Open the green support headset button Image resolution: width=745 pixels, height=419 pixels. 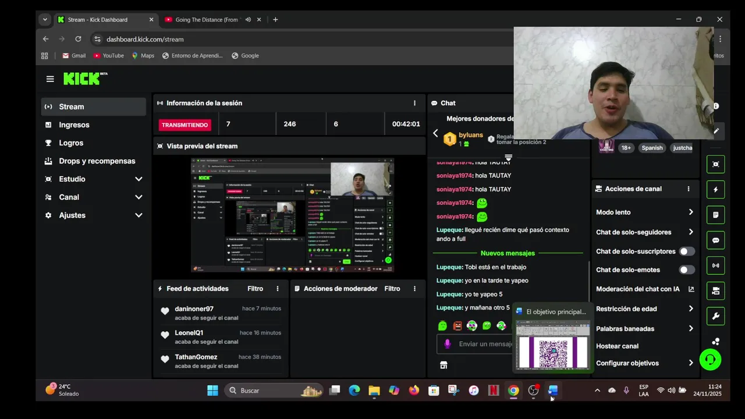coord(710,359)
